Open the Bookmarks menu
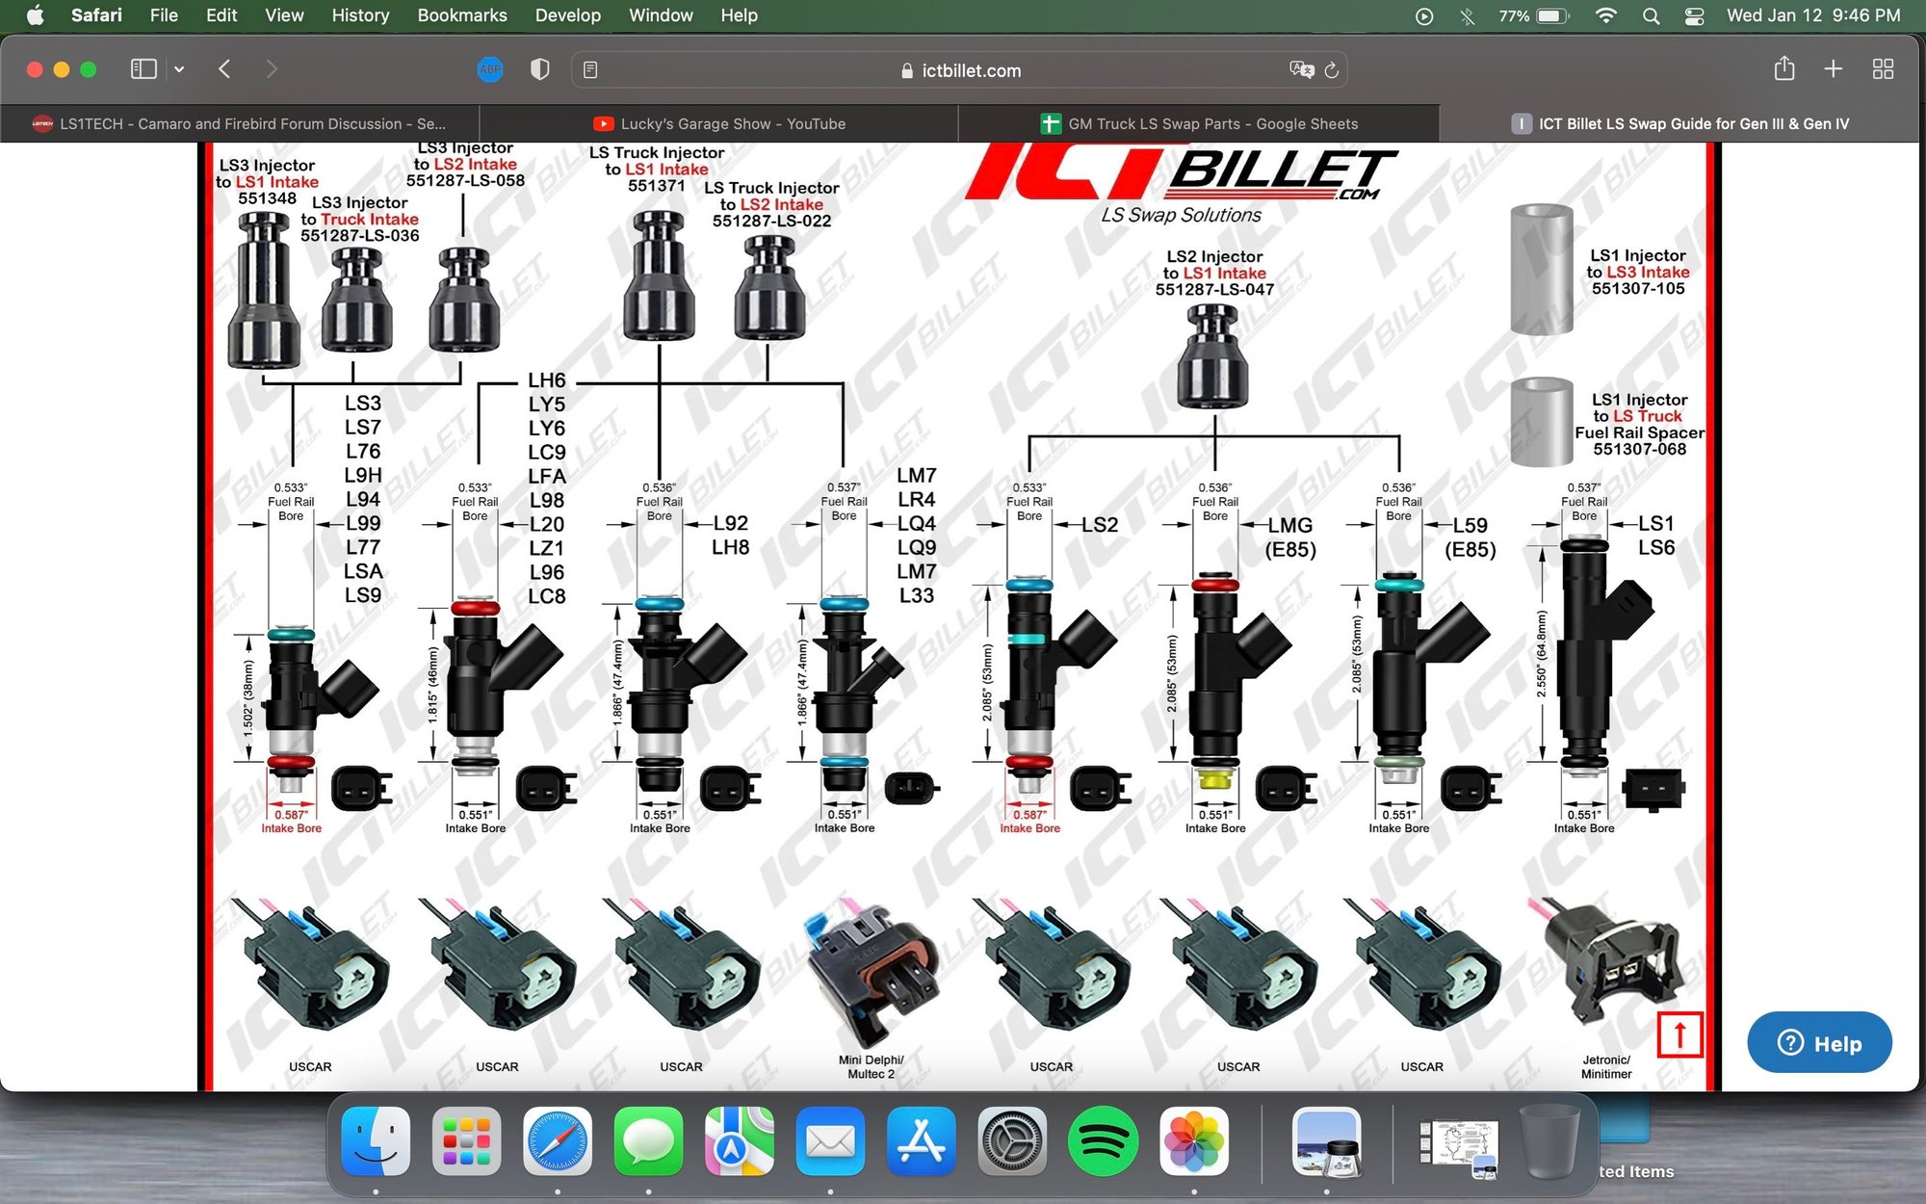The image size is (1926, 1204). (461, 15)
